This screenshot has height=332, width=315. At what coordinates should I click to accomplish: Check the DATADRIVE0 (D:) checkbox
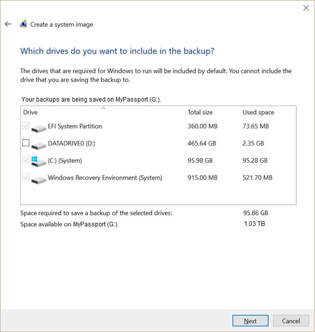(x=26, y=143)
